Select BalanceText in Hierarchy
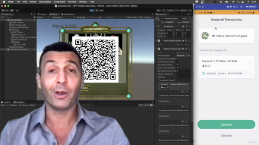259x145 pixels. click(19, 35)
